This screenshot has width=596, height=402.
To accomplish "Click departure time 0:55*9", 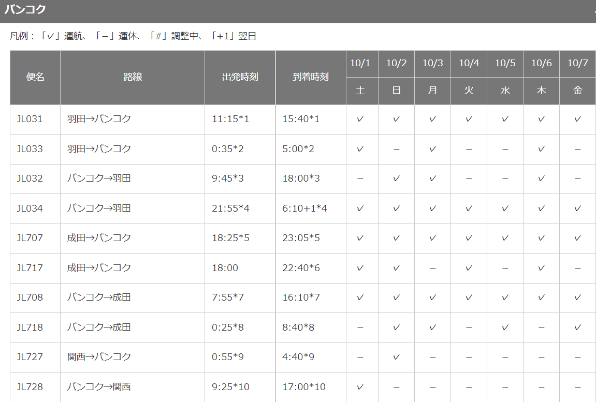I will point(228,357).
